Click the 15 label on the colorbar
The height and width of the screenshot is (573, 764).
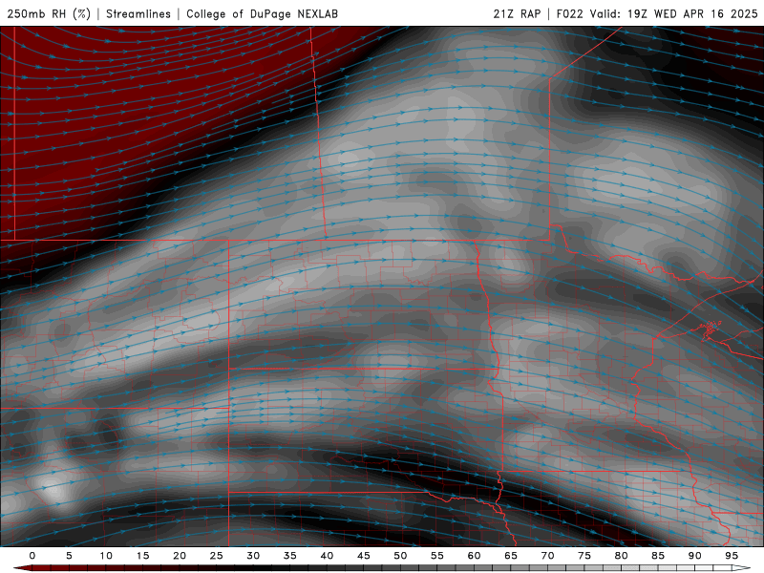coord(142,556)
